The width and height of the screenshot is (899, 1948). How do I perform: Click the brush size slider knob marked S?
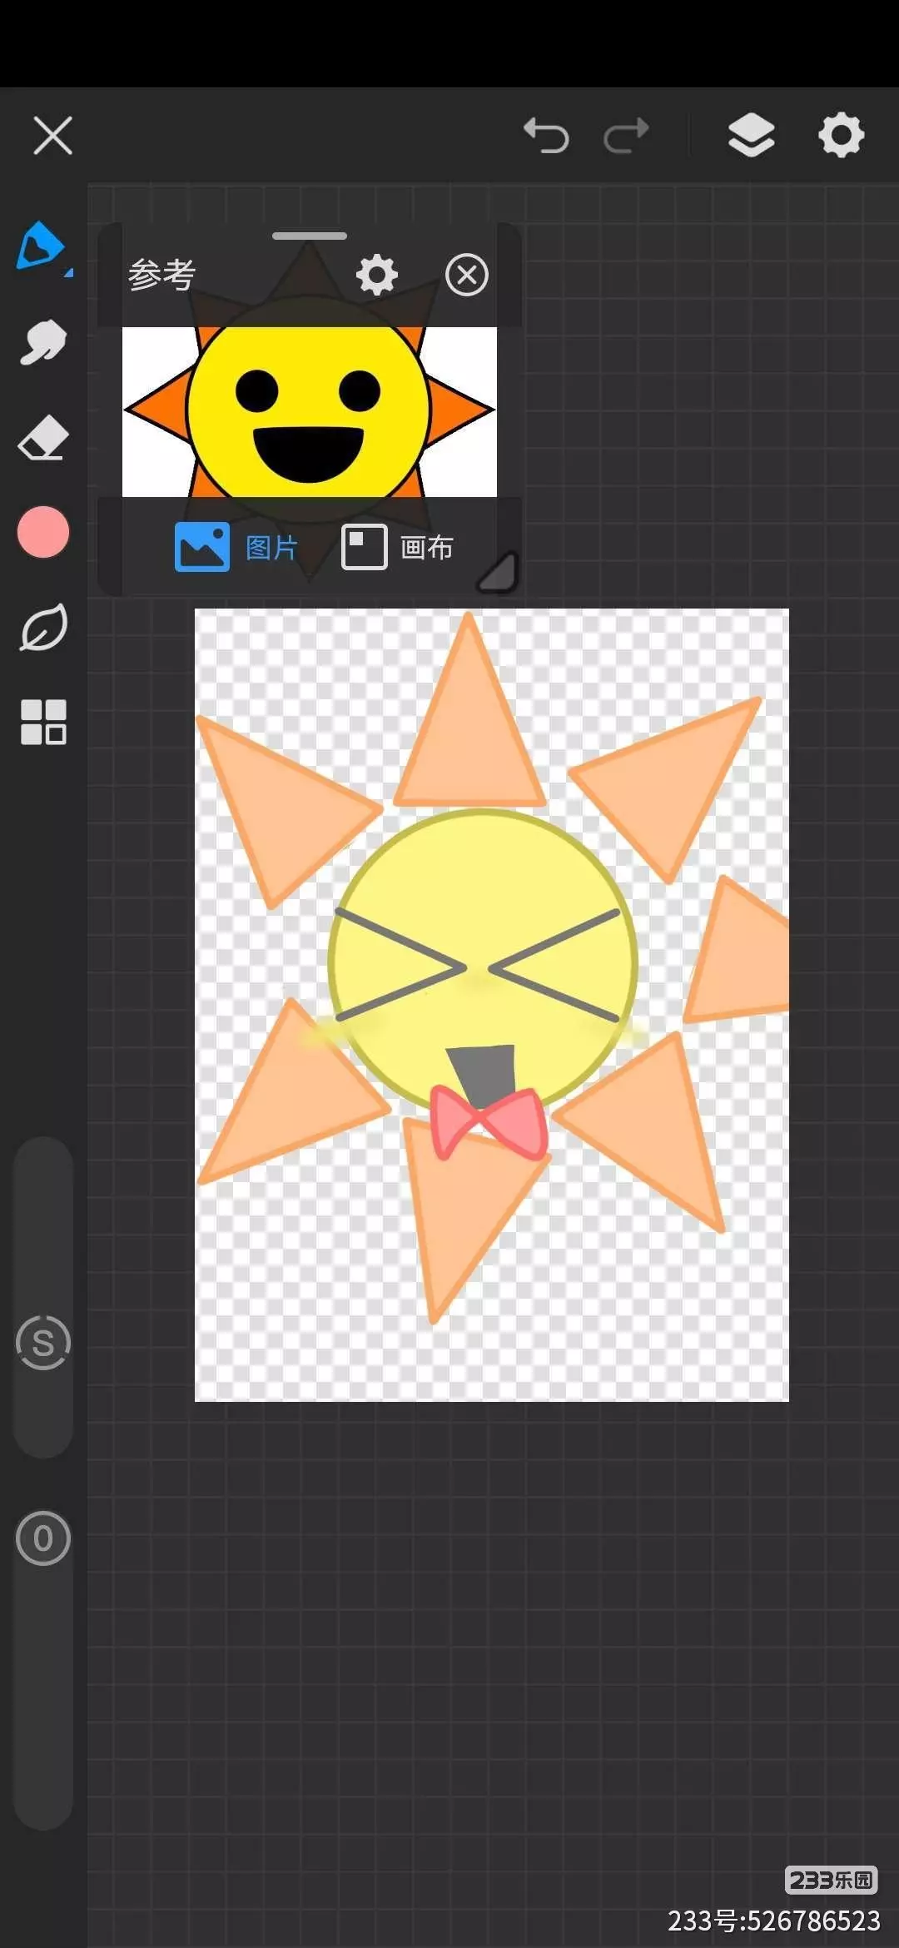(x=43, y=1342)
